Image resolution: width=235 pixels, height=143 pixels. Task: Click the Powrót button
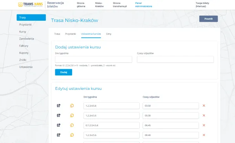208,19
